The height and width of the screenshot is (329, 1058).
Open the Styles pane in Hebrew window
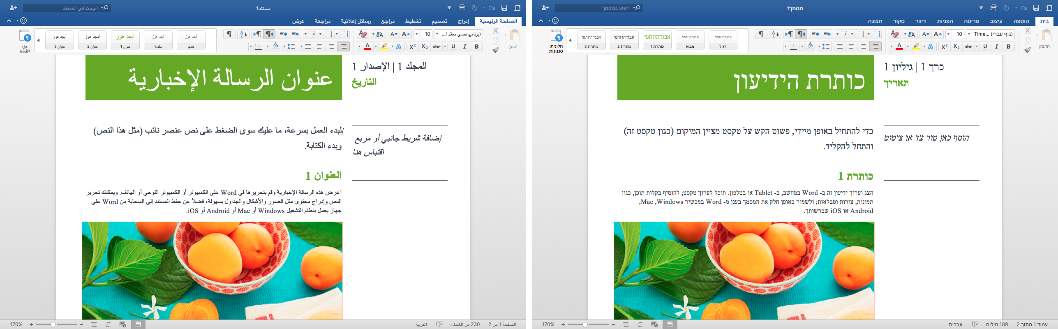tap(557, 41)
